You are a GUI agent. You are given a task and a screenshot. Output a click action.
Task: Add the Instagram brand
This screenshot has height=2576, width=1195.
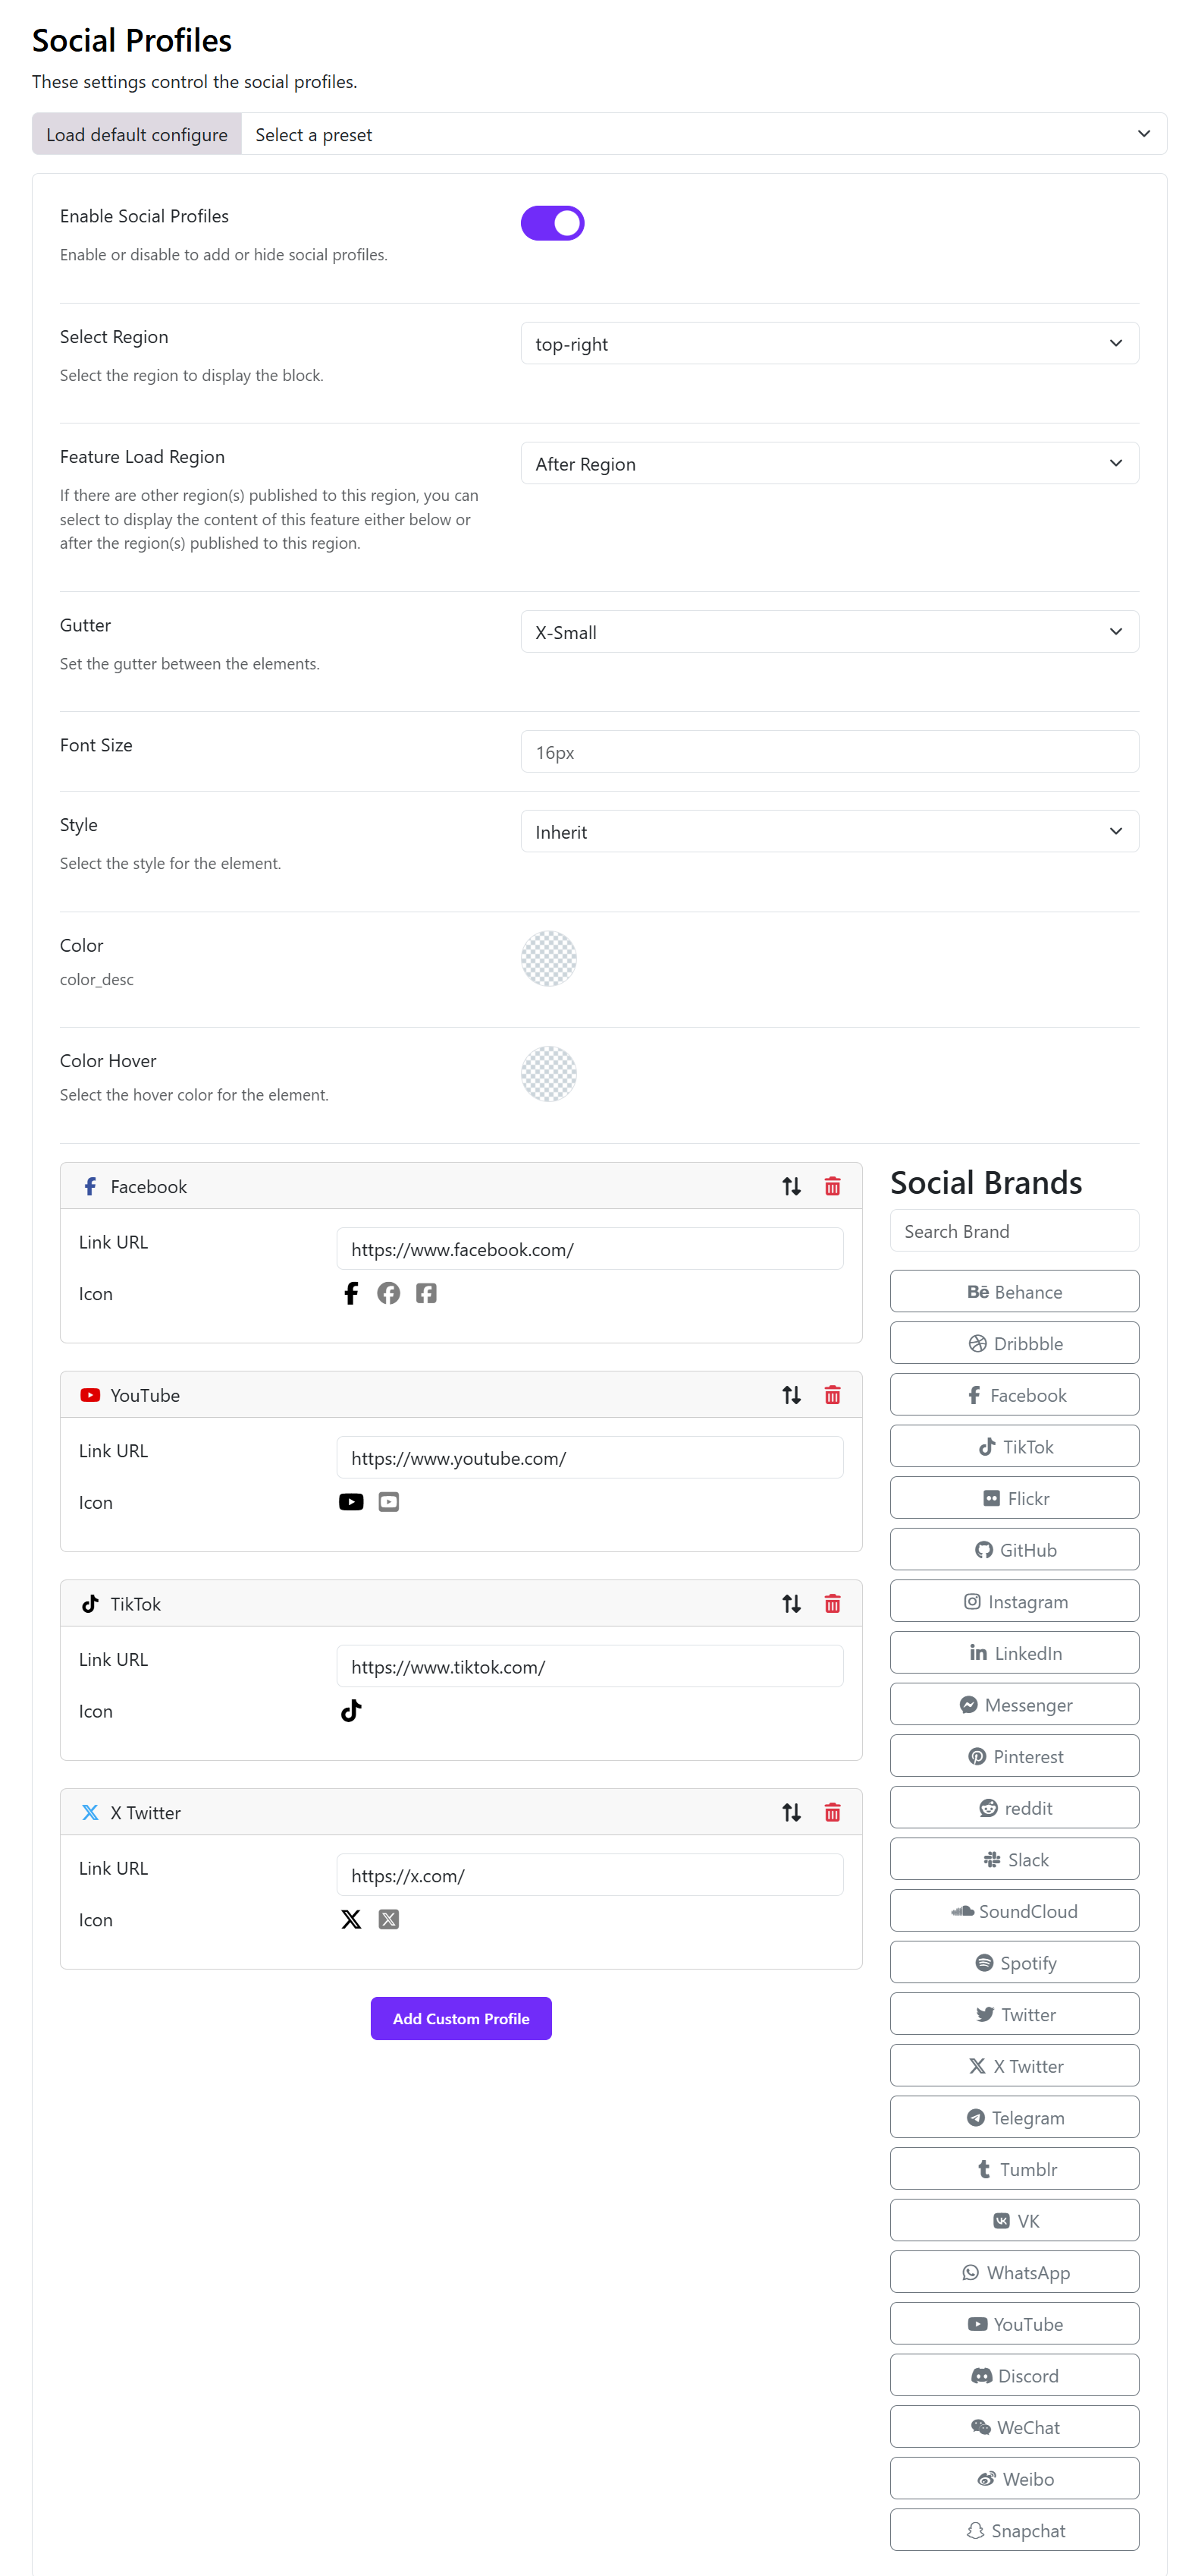[1014, 1602]
